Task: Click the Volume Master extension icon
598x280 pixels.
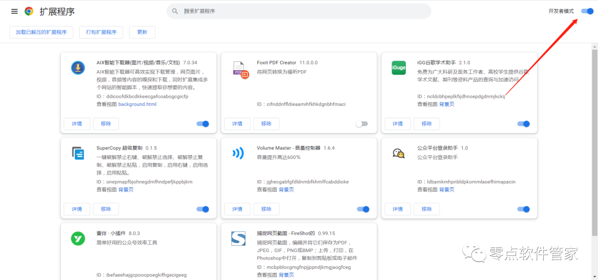Action: [x=238, y=154]
